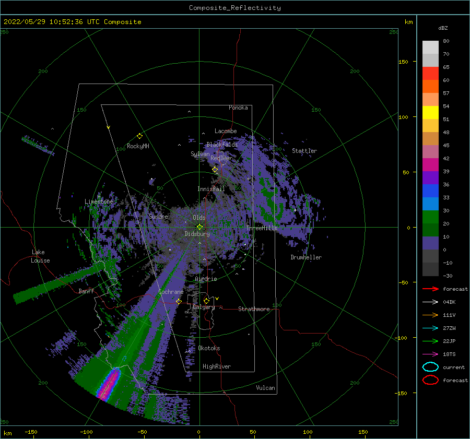470x439 pixels.
Task: Click the green 22JP arrow icon
Action: coord(430,341)
